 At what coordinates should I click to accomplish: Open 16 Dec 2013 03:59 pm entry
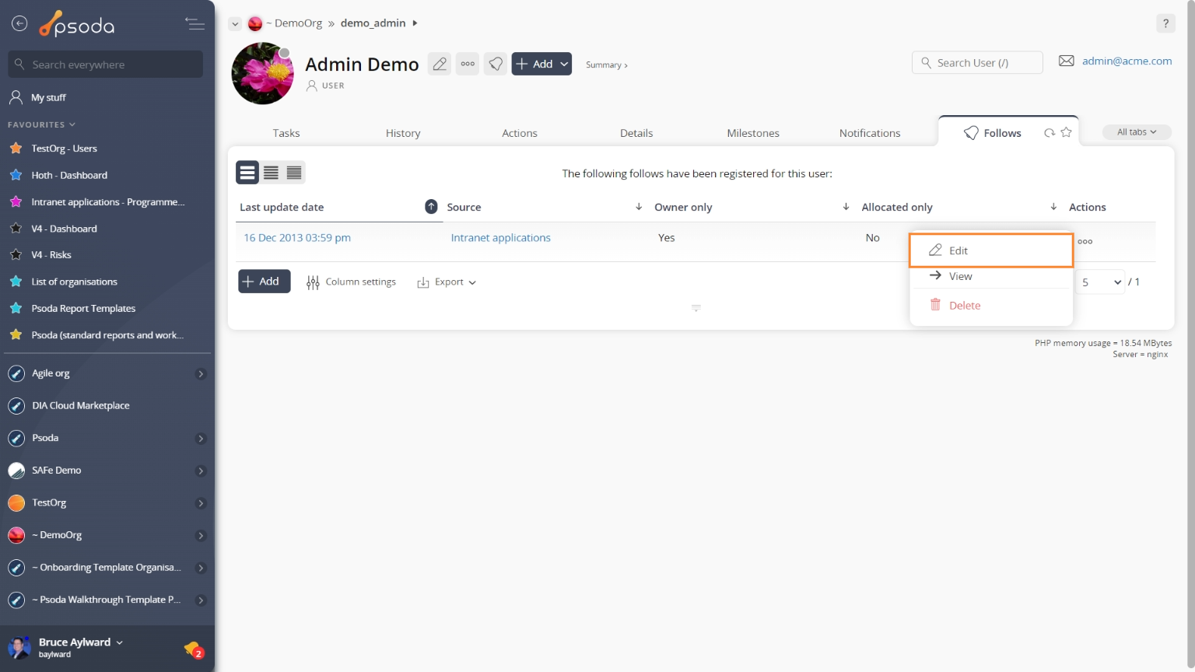tap(297, 238)
